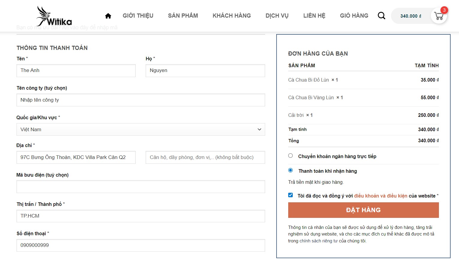Open the chính sách riêng tư link

pos(318,241)
